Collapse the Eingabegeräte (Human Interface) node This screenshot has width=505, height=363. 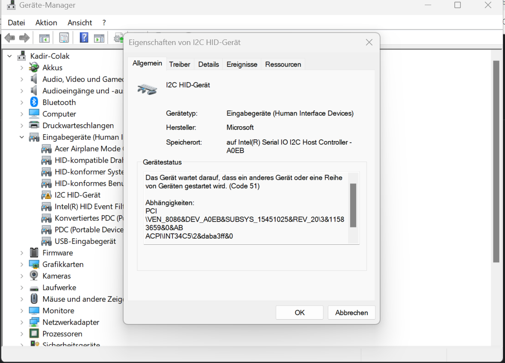click(22, 137)
